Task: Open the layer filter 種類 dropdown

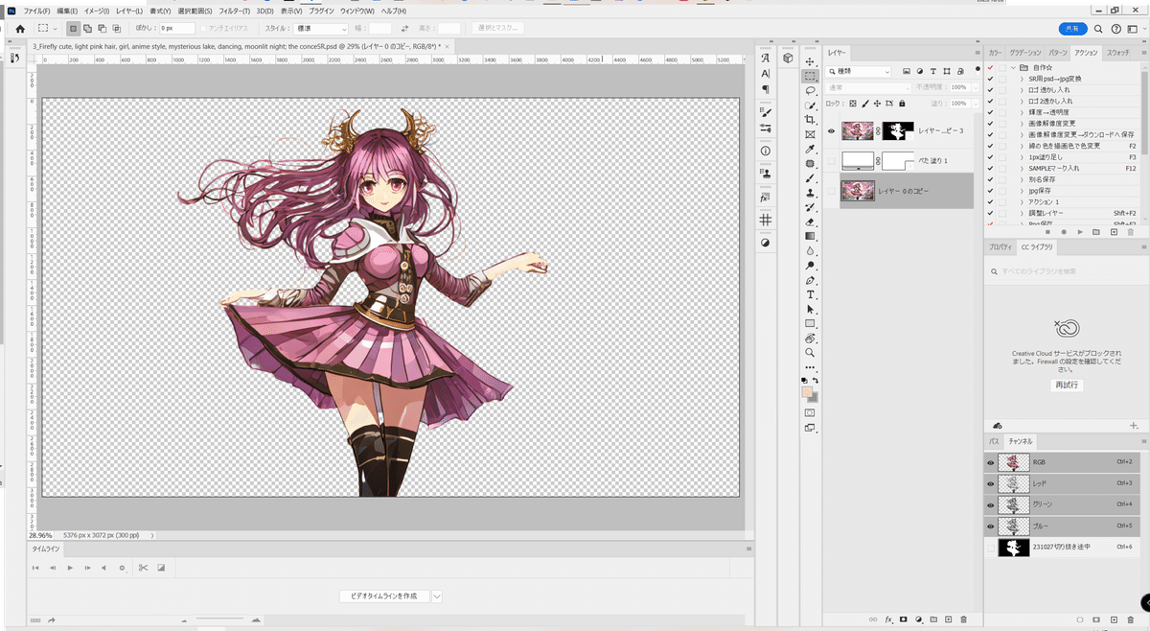Action: pyautogui.click(x=860, y=72)
